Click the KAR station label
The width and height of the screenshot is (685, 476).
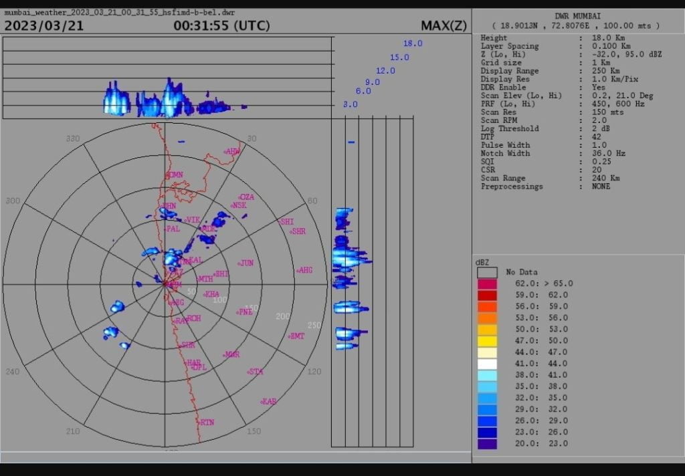268,401
